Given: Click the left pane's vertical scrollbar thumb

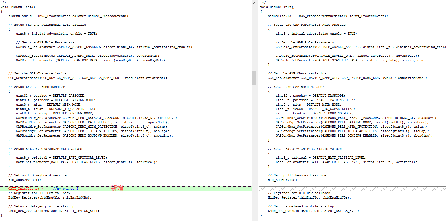Looking at the screenshot, I should click(x=254, y=78).
